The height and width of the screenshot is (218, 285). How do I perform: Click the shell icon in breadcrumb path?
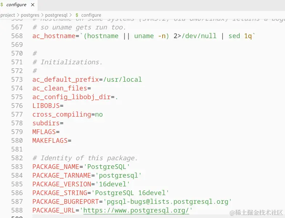(77, 15)
